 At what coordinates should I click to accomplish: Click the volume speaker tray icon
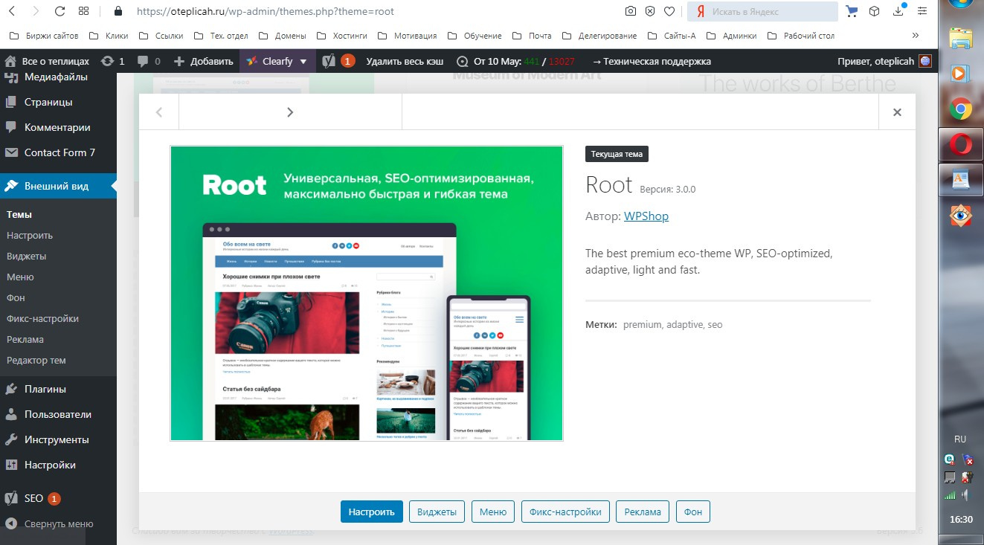(965, 494)
